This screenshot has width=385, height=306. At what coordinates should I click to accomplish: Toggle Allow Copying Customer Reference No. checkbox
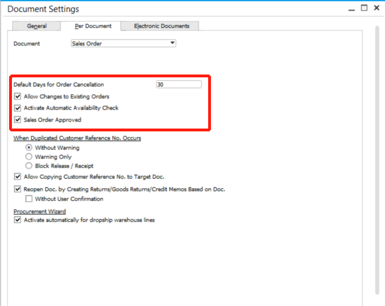point(18,177)
